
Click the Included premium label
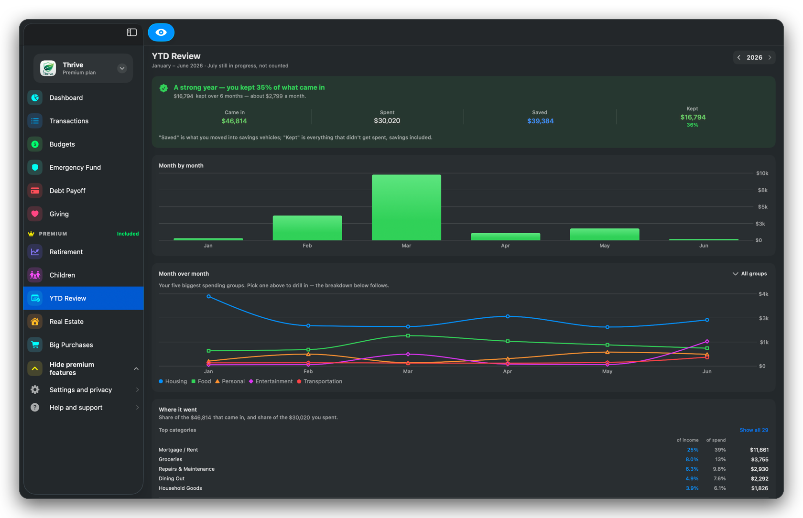pyautogui.click(x=128, y=234)
